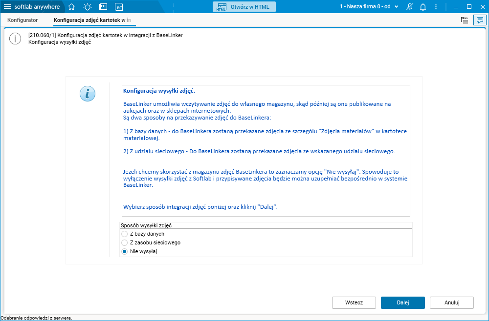
Task: Click status text Odebranie odpowiedzi z serwera.
Action: [x=37, y=318]
